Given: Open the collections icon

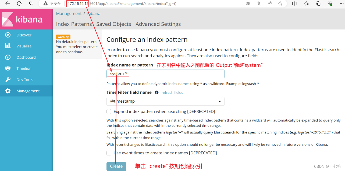Looking at the screenshot, I should (318, 3).
